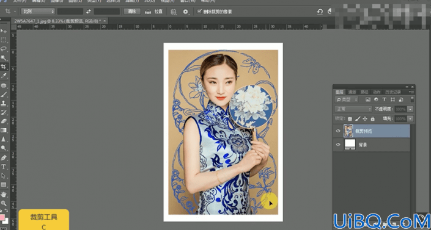Hide the 背景 layer via eye icon

coord(338,145)
